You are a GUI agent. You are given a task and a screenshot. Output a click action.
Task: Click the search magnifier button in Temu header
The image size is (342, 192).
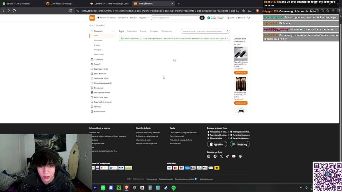[x=202, y=18]
